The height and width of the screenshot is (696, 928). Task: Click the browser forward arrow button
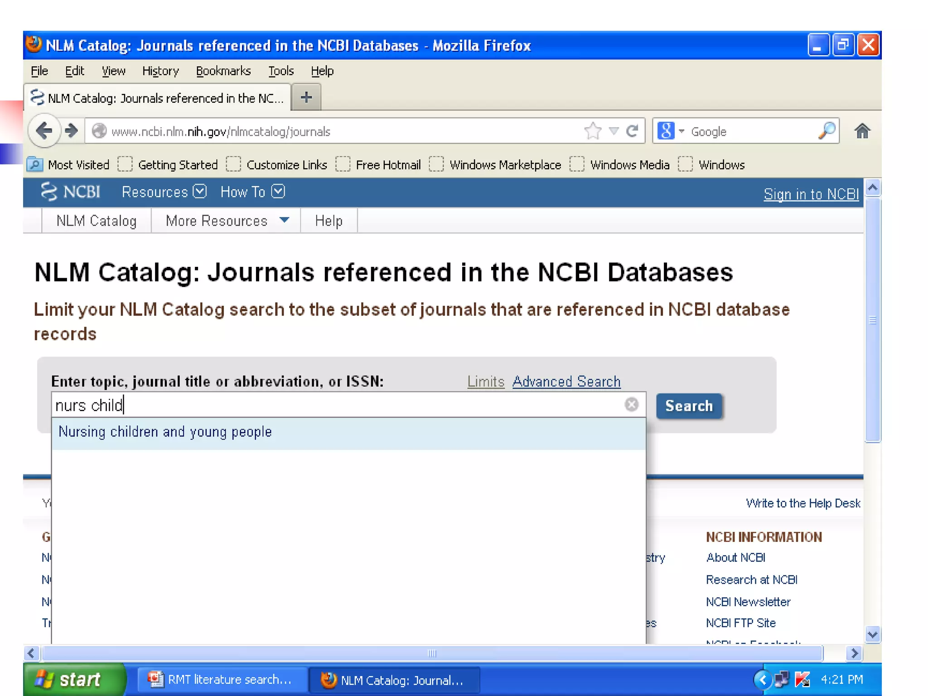click(71, 131)
